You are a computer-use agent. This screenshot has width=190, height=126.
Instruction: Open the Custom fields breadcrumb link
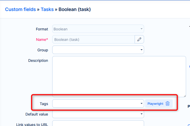pyautogui.click(x=20, y=9)
